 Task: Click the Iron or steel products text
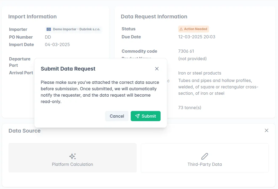(200, 73)
